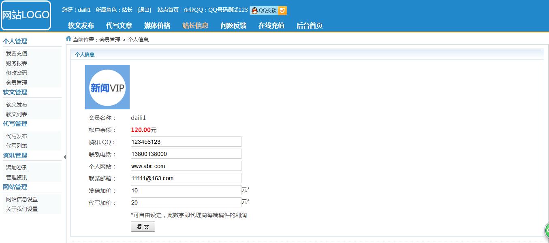Open 添加资讯 in the sidebar
This screenshot has width=549, height=243.
(x=17, y=168)
